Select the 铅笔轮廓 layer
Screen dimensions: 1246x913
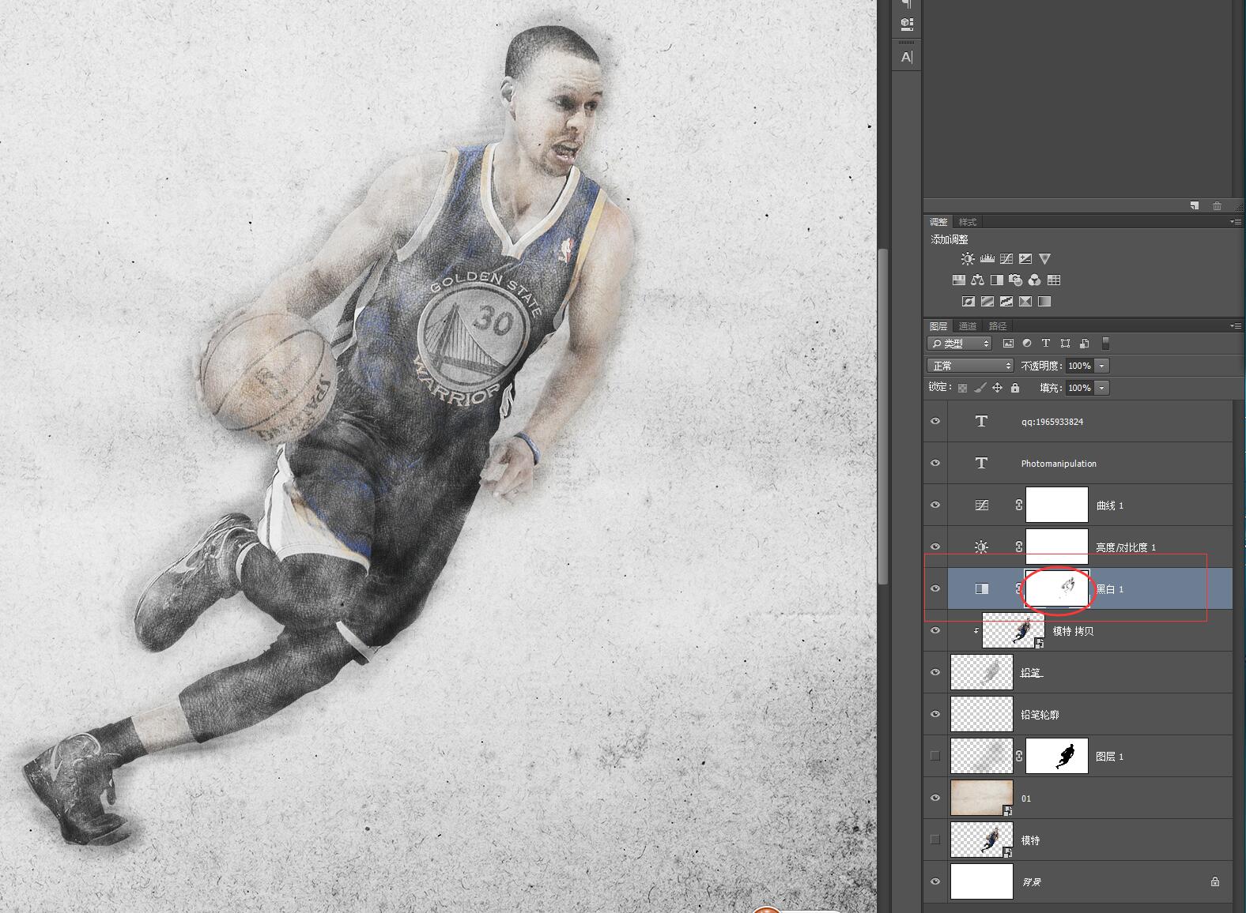(1090, 714)
